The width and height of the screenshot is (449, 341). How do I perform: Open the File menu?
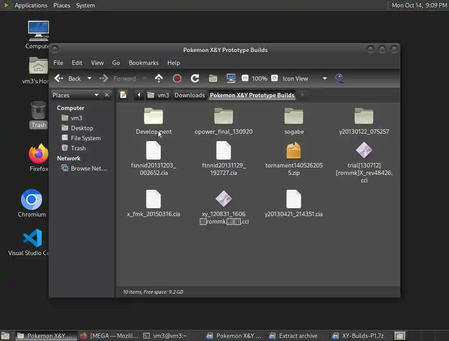click(x=58, y=63)
